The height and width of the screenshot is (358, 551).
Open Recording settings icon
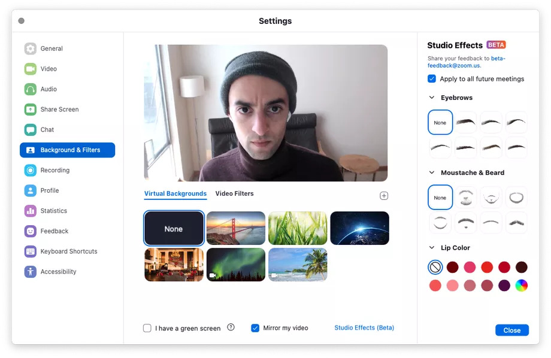coord(30,171)
